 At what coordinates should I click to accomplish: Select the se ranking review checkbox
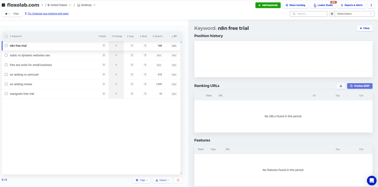6,84
